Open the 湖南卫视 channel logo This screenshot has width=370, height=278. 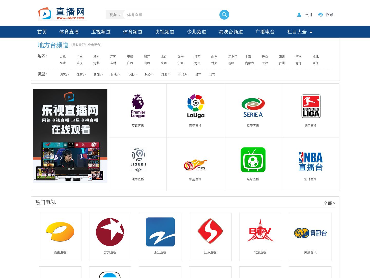pyautogui.click(x=60, y=232)
